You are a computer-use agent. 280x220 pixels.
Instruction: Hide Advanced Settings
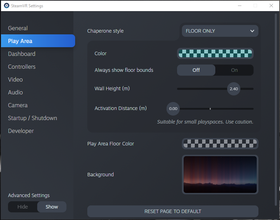click(23, 206)
